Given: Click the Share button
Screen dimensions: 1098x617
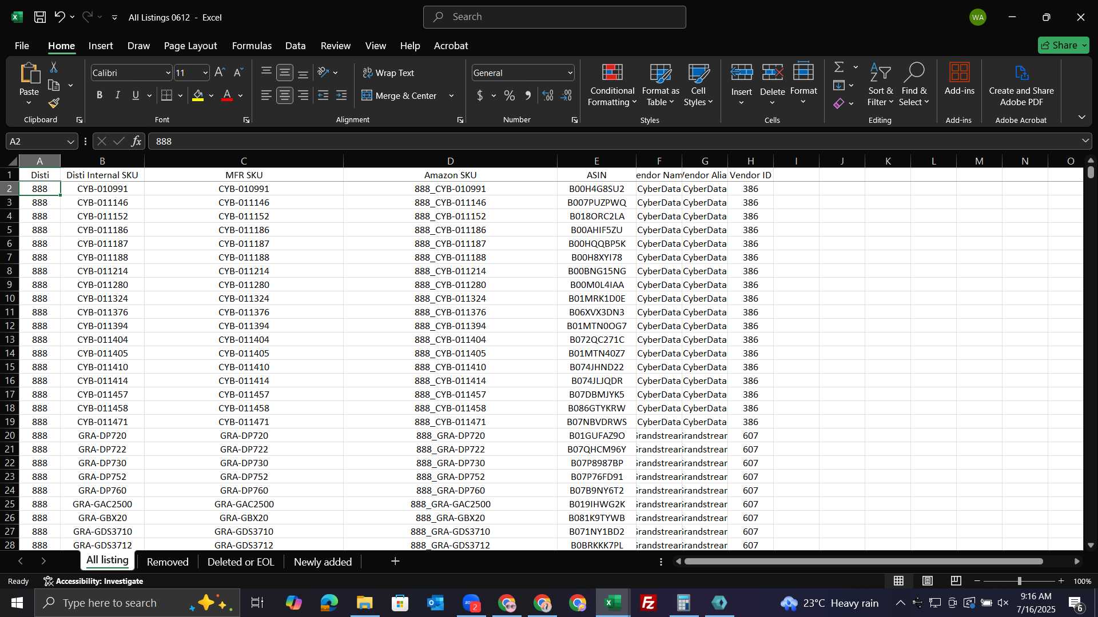Looking at the screenshot, I should pos(1063,45).
